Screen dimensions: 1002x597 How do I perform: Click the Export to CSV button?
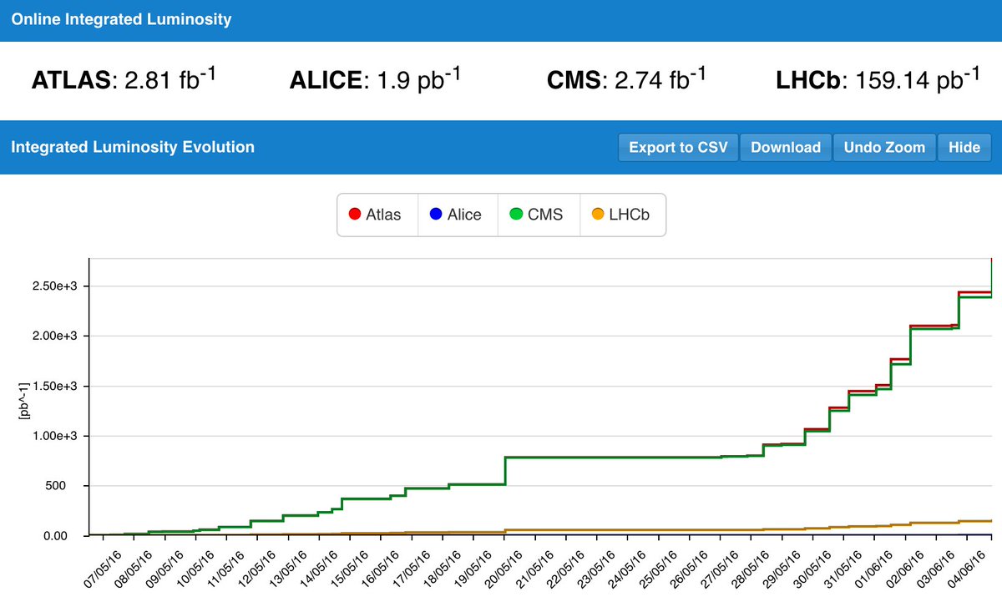point(678,147)
